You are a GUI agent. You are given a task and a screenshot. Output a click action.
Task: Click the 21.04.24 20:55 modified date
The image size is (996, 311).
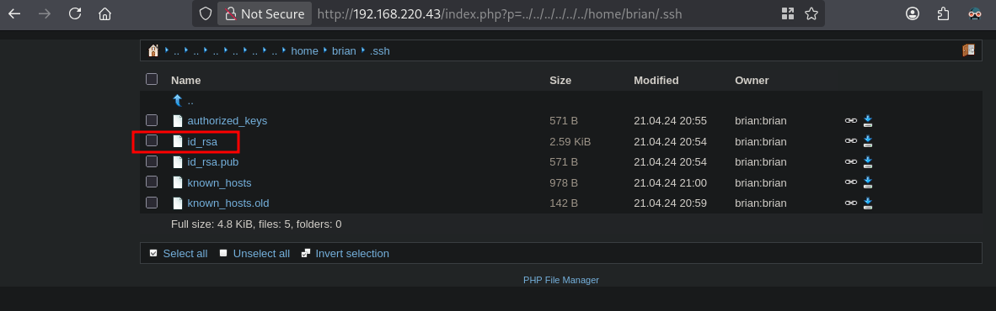(x=670, y=121)
